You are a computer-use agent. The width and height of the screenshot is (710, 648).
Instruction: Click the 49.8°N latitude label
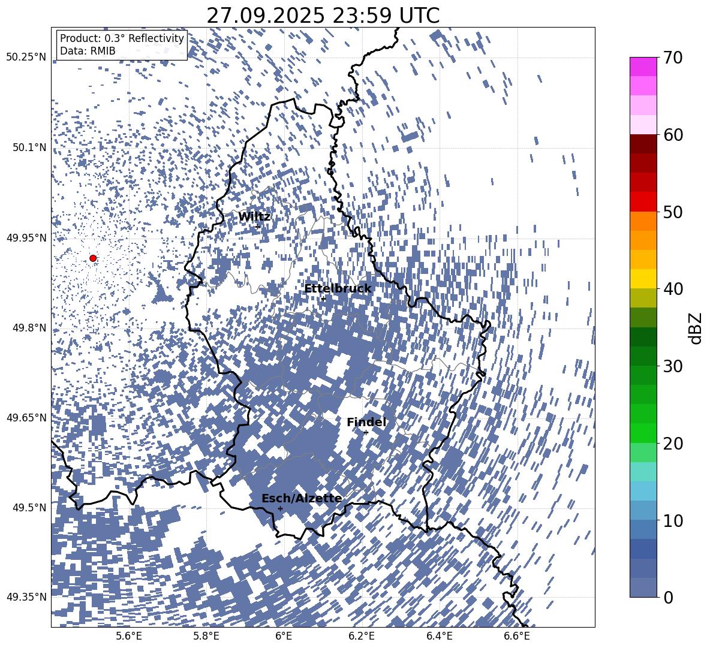29,328
